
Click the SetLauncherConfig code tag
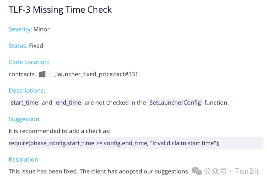click(175, 103)
